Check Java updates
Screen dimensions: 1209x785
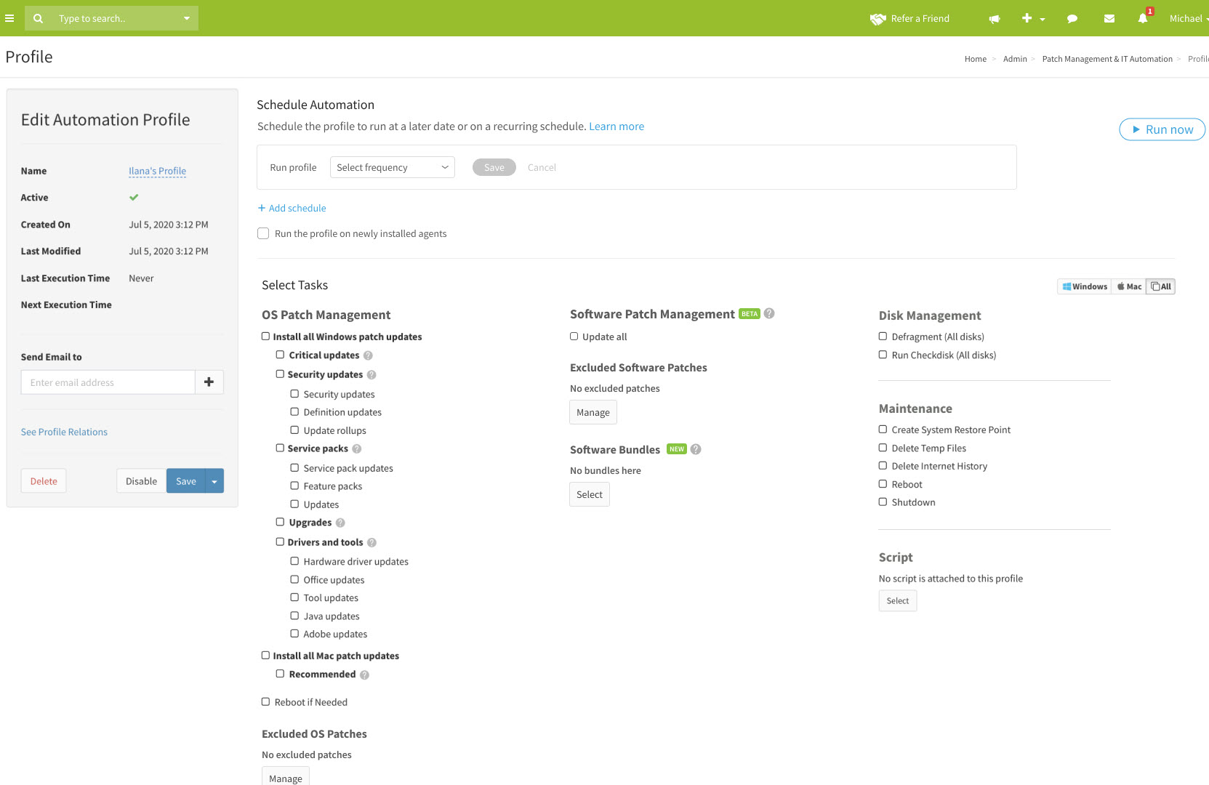295,616
